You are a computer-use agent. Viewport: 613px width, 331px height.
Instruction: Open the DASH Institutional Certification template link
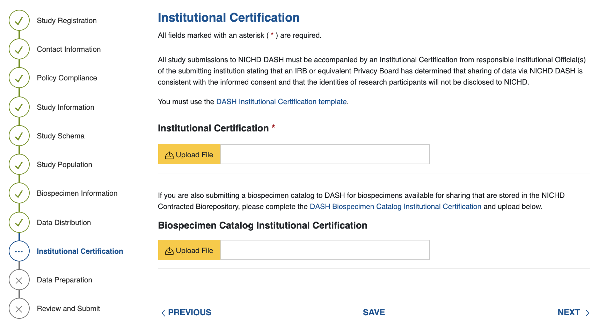[281, 102]
